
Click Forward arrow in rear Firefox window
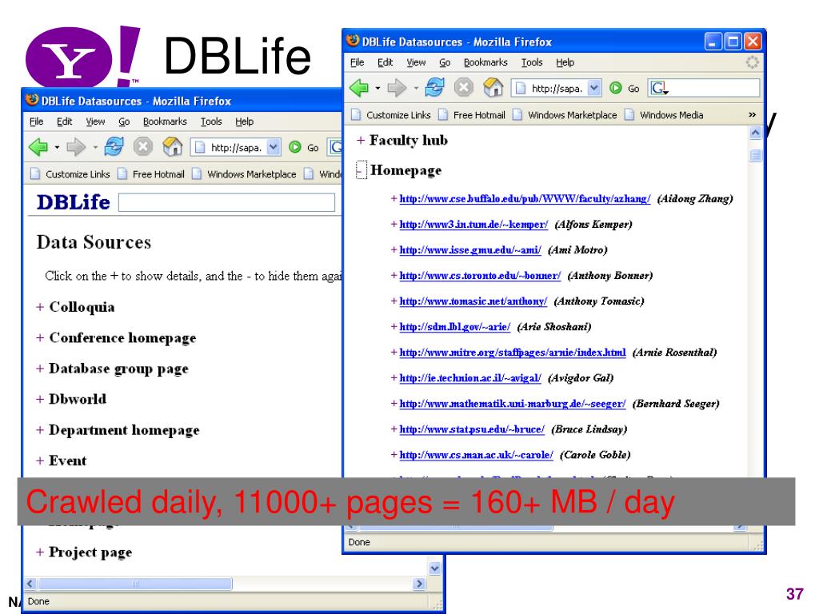click(76, 147)
